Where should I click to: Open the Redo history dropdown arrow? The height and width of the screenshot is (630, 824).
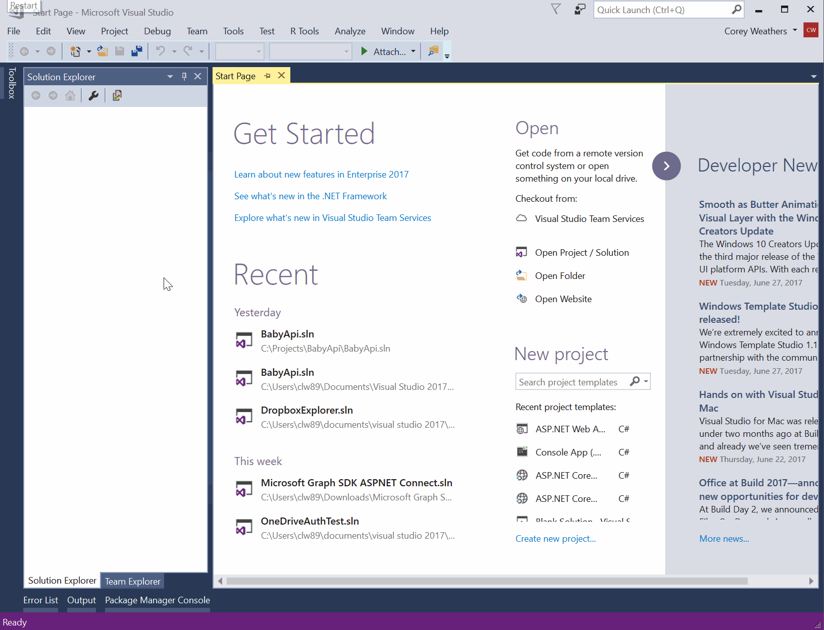(x=201, y=51)
